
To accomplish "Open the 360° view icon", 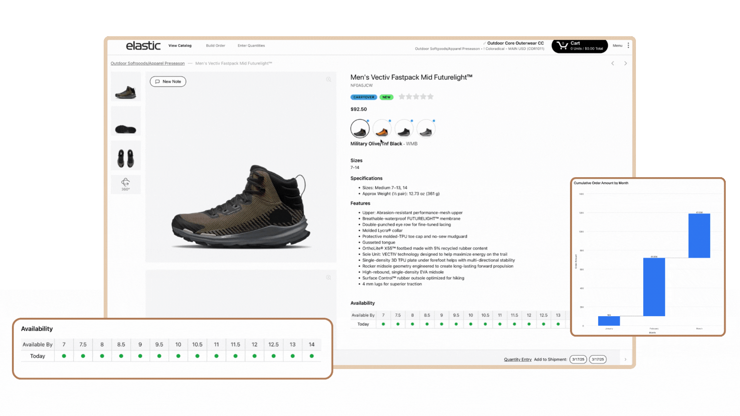I will tap(126, 184).
